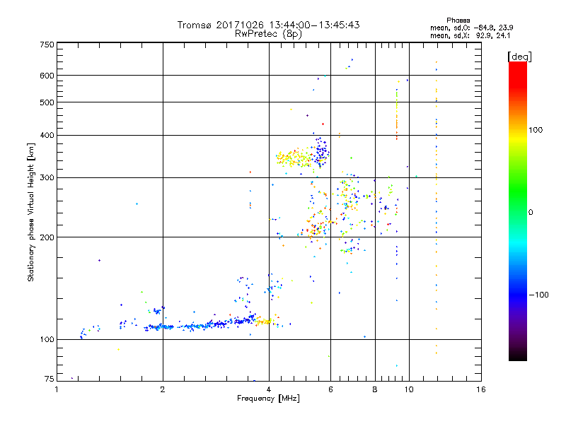
Task: Click the 'RwPretec (8p)' subtitle
Action: 268,34
